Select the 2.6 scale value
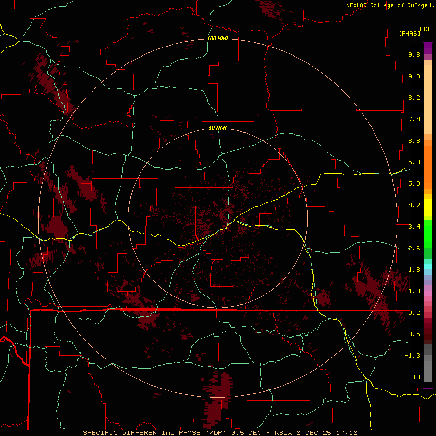The height and width of the screenshot is (436, 436). point(414,249)
